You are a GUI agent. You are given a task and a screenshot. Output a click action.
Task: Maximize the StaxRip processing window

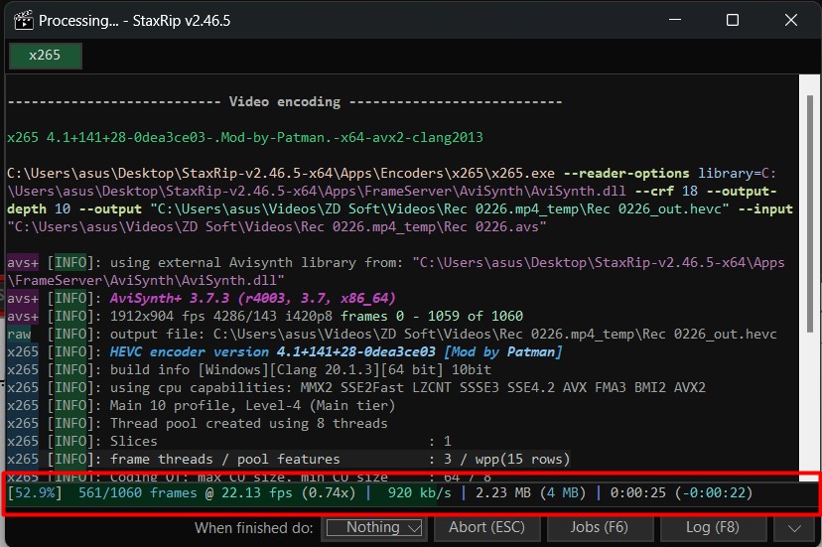coord(733,20)
